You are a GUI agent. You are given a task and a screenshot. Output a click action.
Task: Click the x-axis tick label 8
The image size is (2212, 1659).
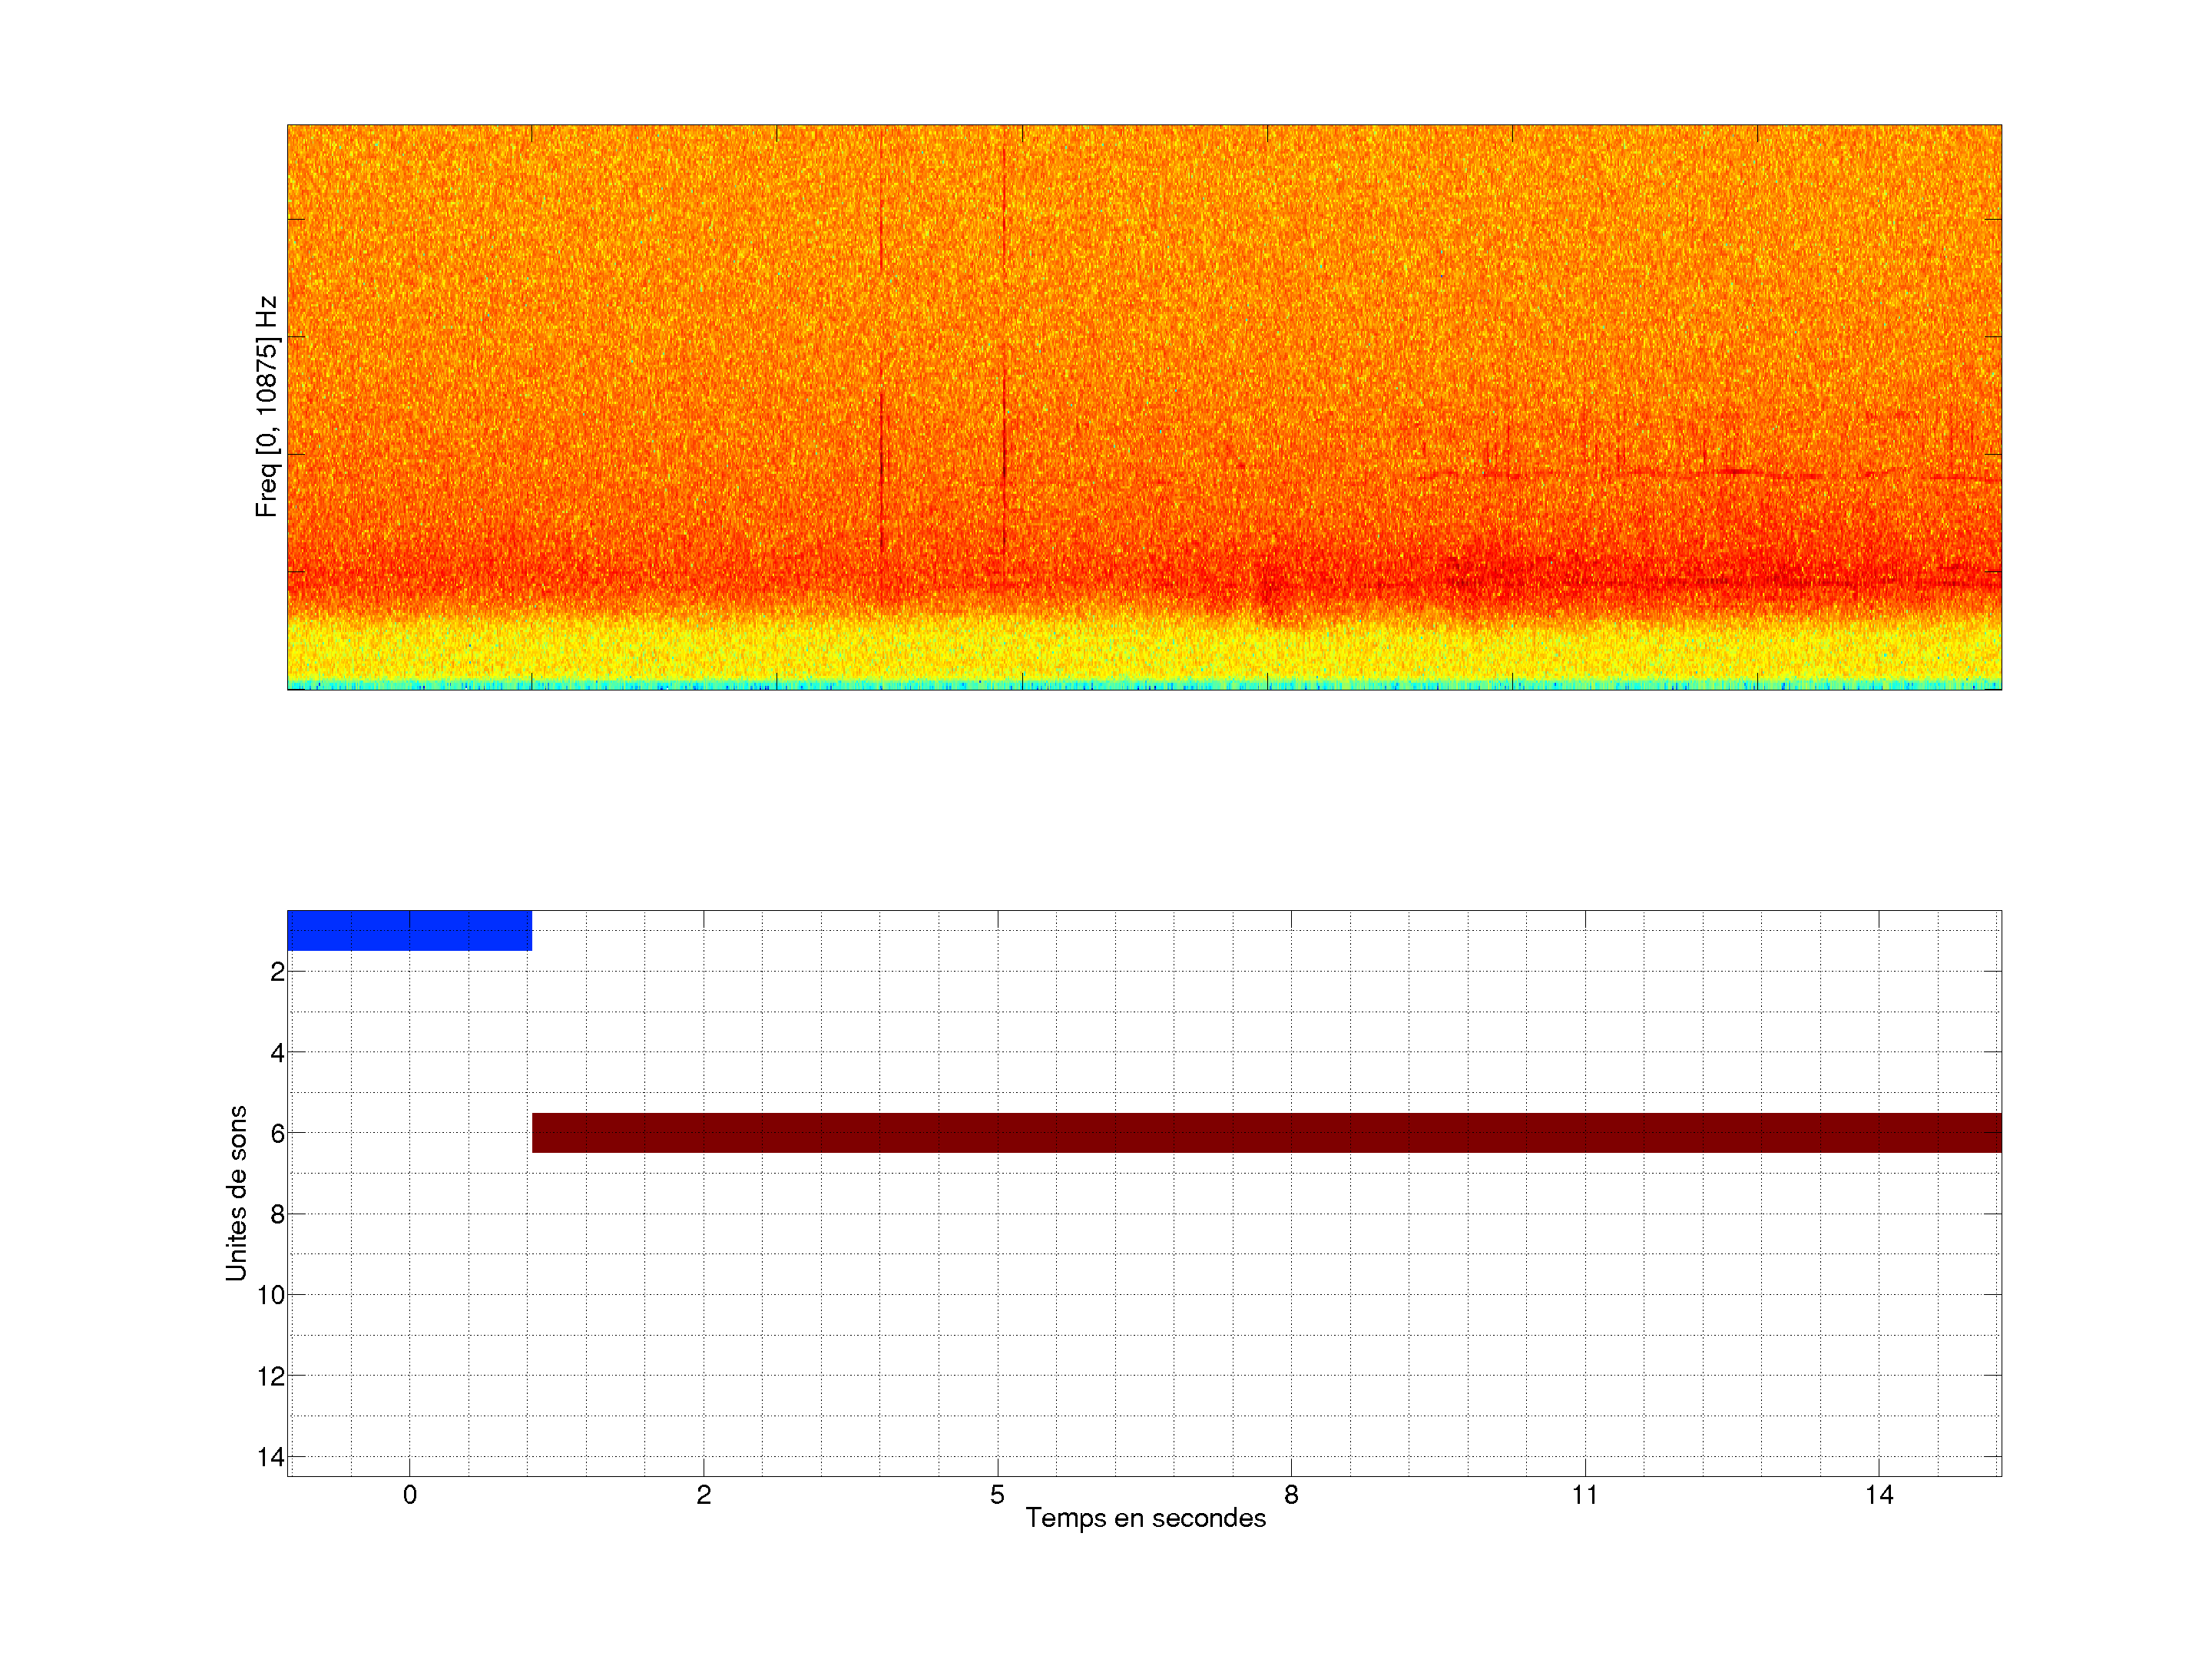[x=1291, y=1495]
